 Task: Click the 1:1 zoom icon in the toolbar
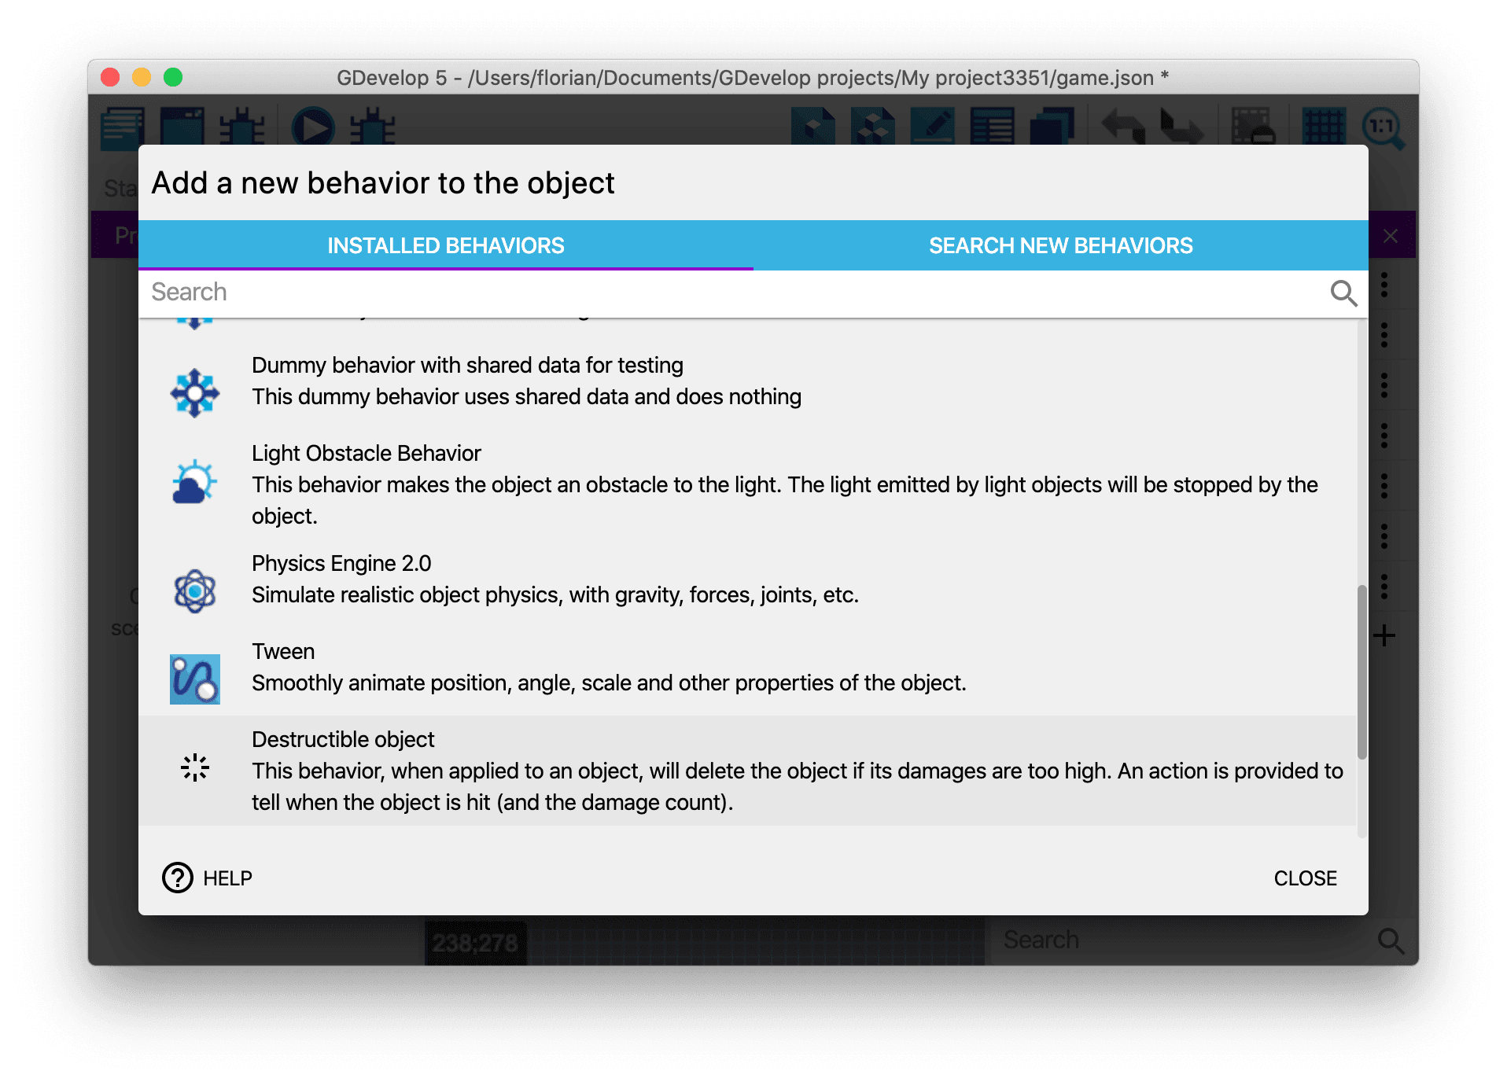[1383, 127]
